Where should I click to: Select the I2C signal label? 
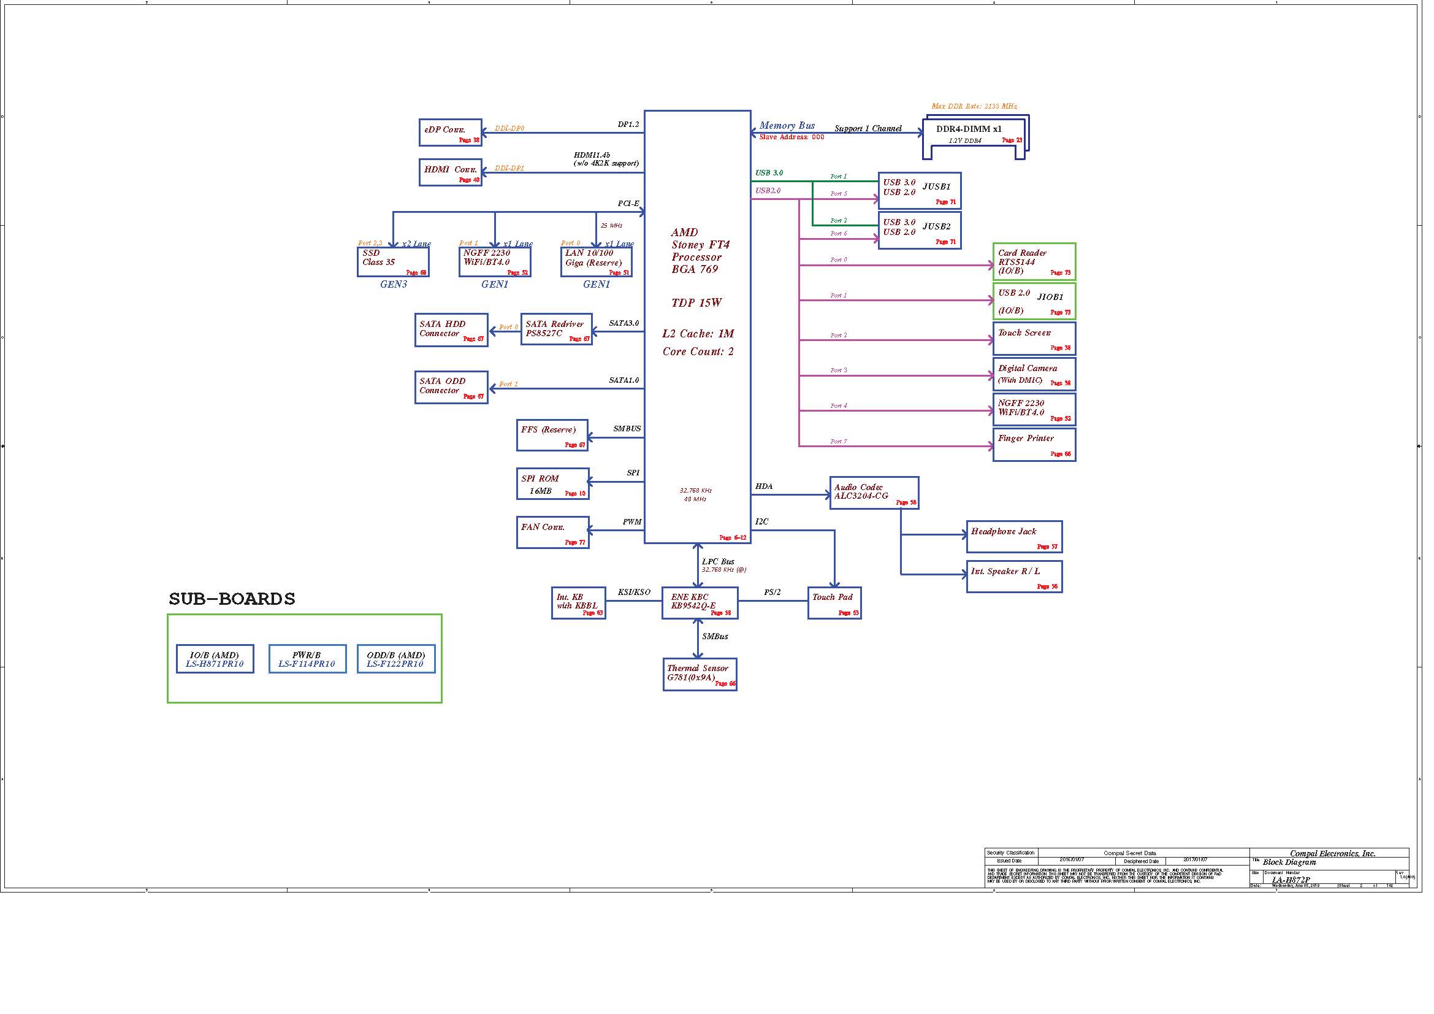[x=762, y=521]
